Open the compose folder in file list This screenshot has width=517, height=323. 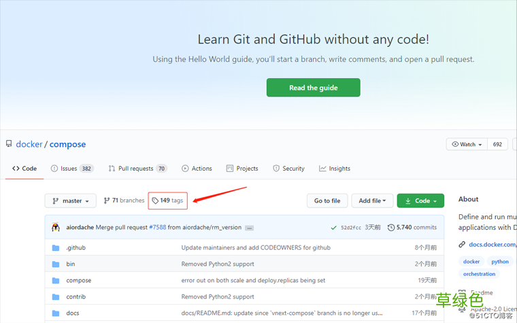[x=78, y=280]
